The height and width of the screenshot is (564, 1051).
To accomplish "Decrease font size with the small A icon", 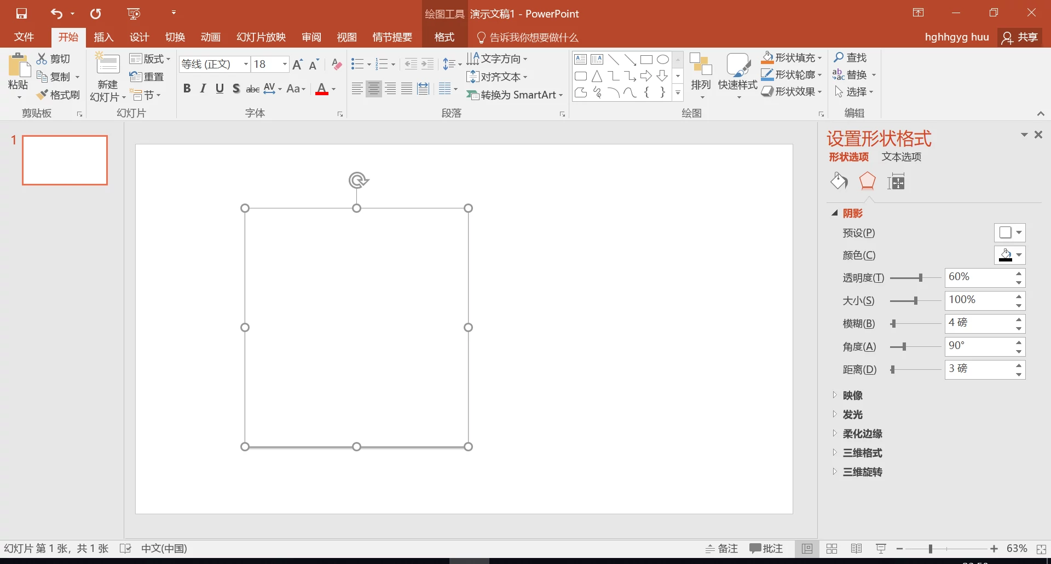I will tap(314, 65).
